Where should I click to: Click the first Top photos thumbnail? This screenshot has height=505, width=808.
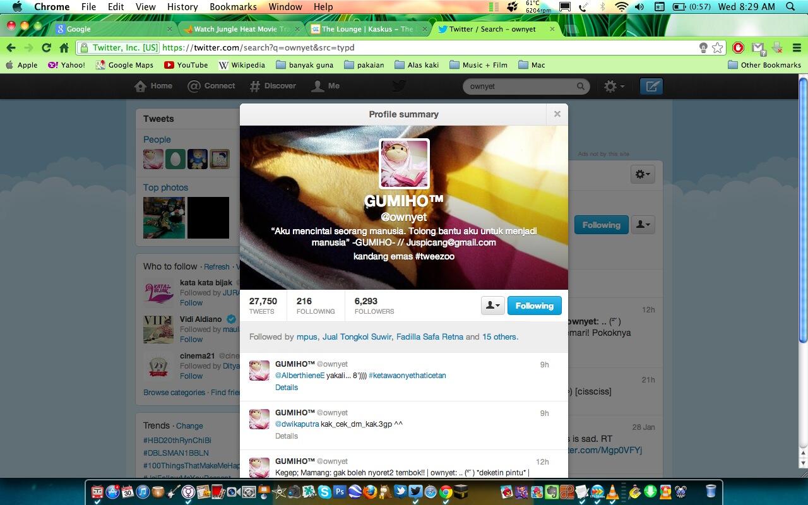pos(164,218)
